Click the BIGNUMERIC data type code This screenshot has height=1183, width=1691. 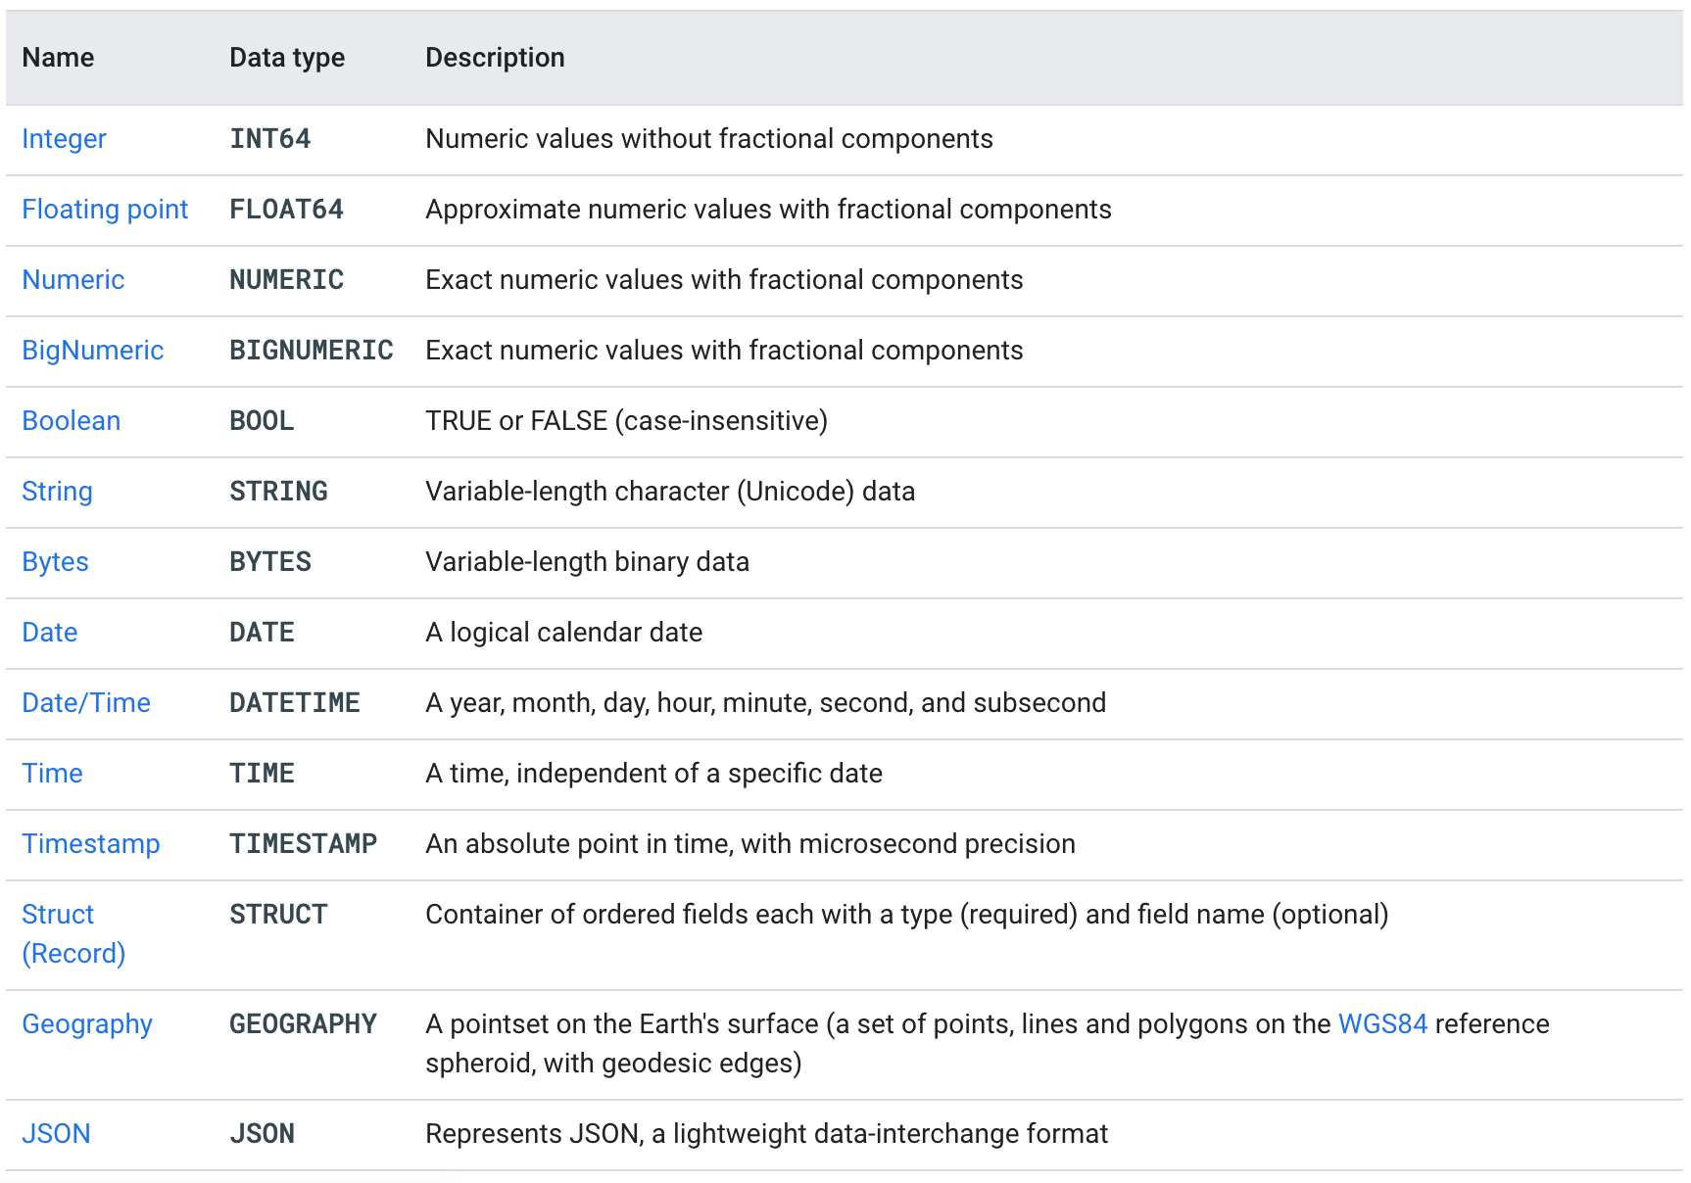(x=312, y=351)
